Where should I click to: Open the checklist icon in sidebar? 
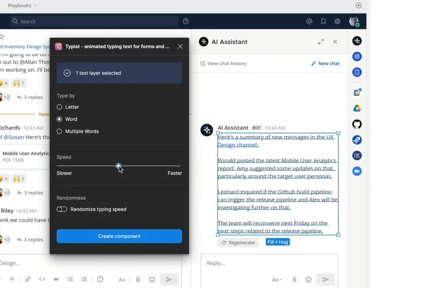coord(357,156)
